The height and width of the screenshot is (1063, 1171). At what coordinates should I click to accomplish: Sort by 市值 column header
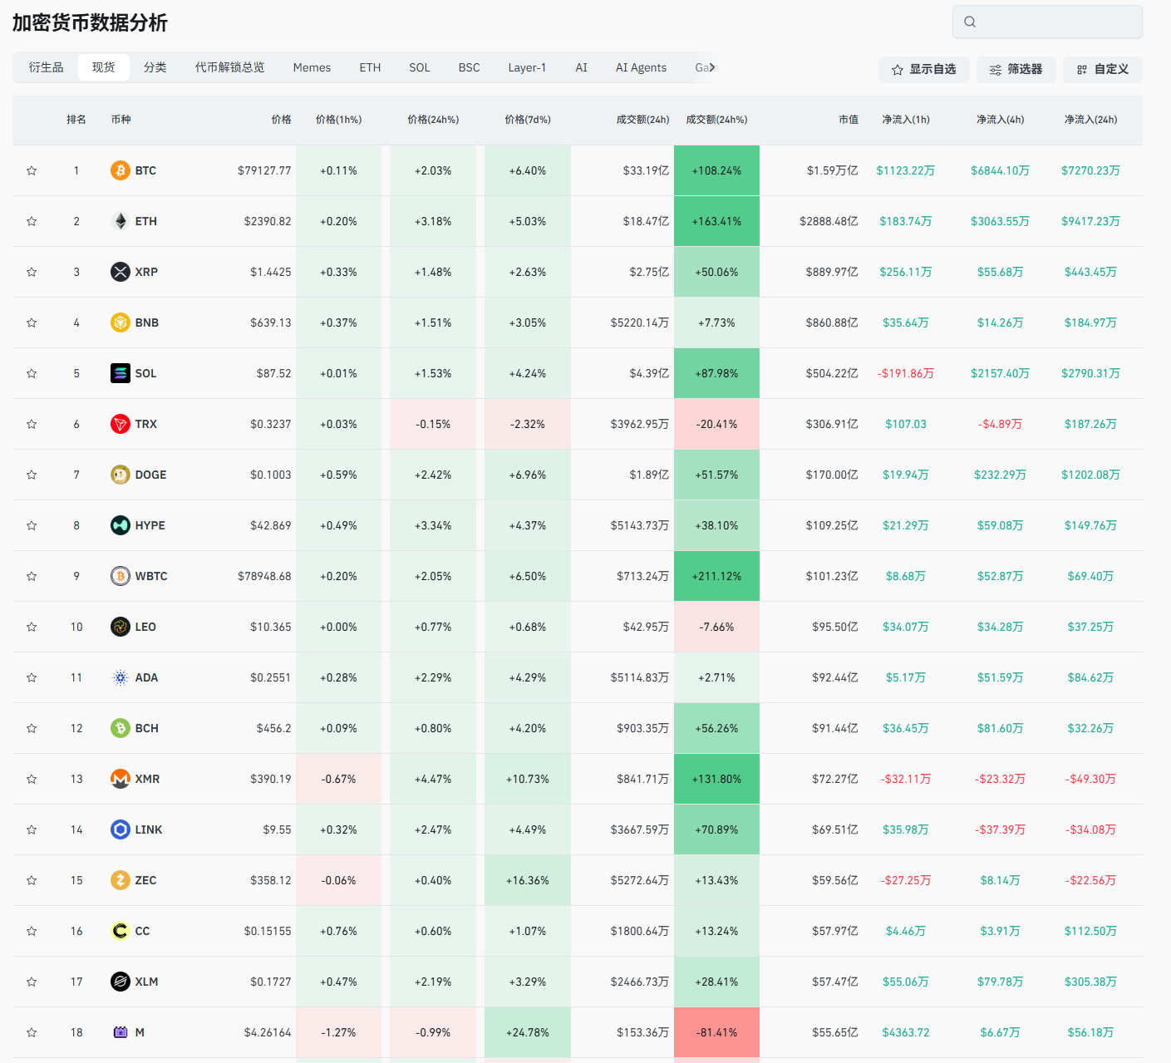848,120
